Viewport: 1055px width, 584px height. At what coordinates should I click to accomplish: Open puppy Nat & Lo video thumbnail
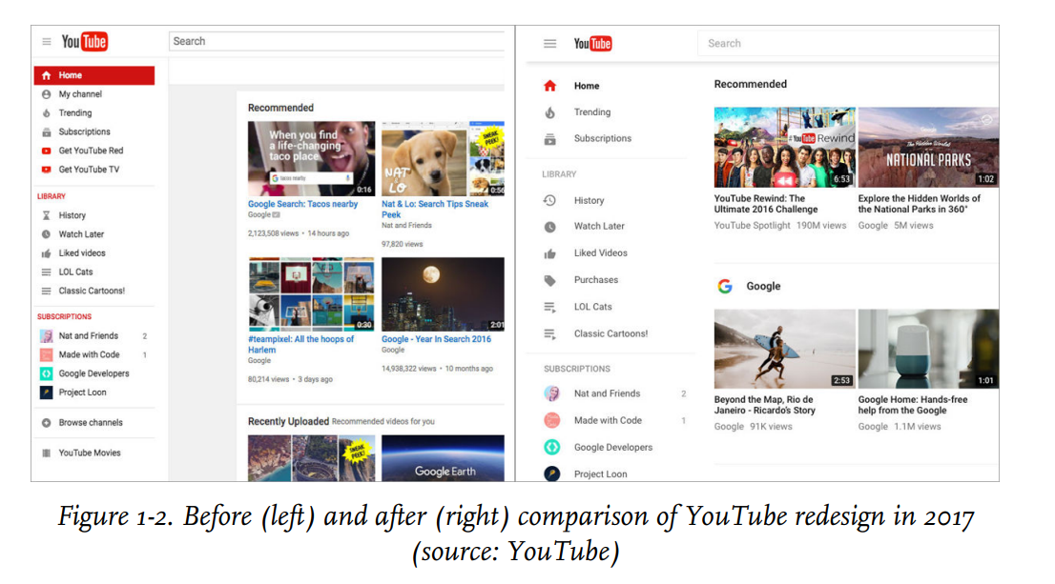[x=443, y=158]
